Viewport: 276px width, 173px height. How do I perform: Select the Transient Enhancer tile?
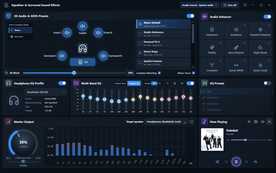click(260, 30)
